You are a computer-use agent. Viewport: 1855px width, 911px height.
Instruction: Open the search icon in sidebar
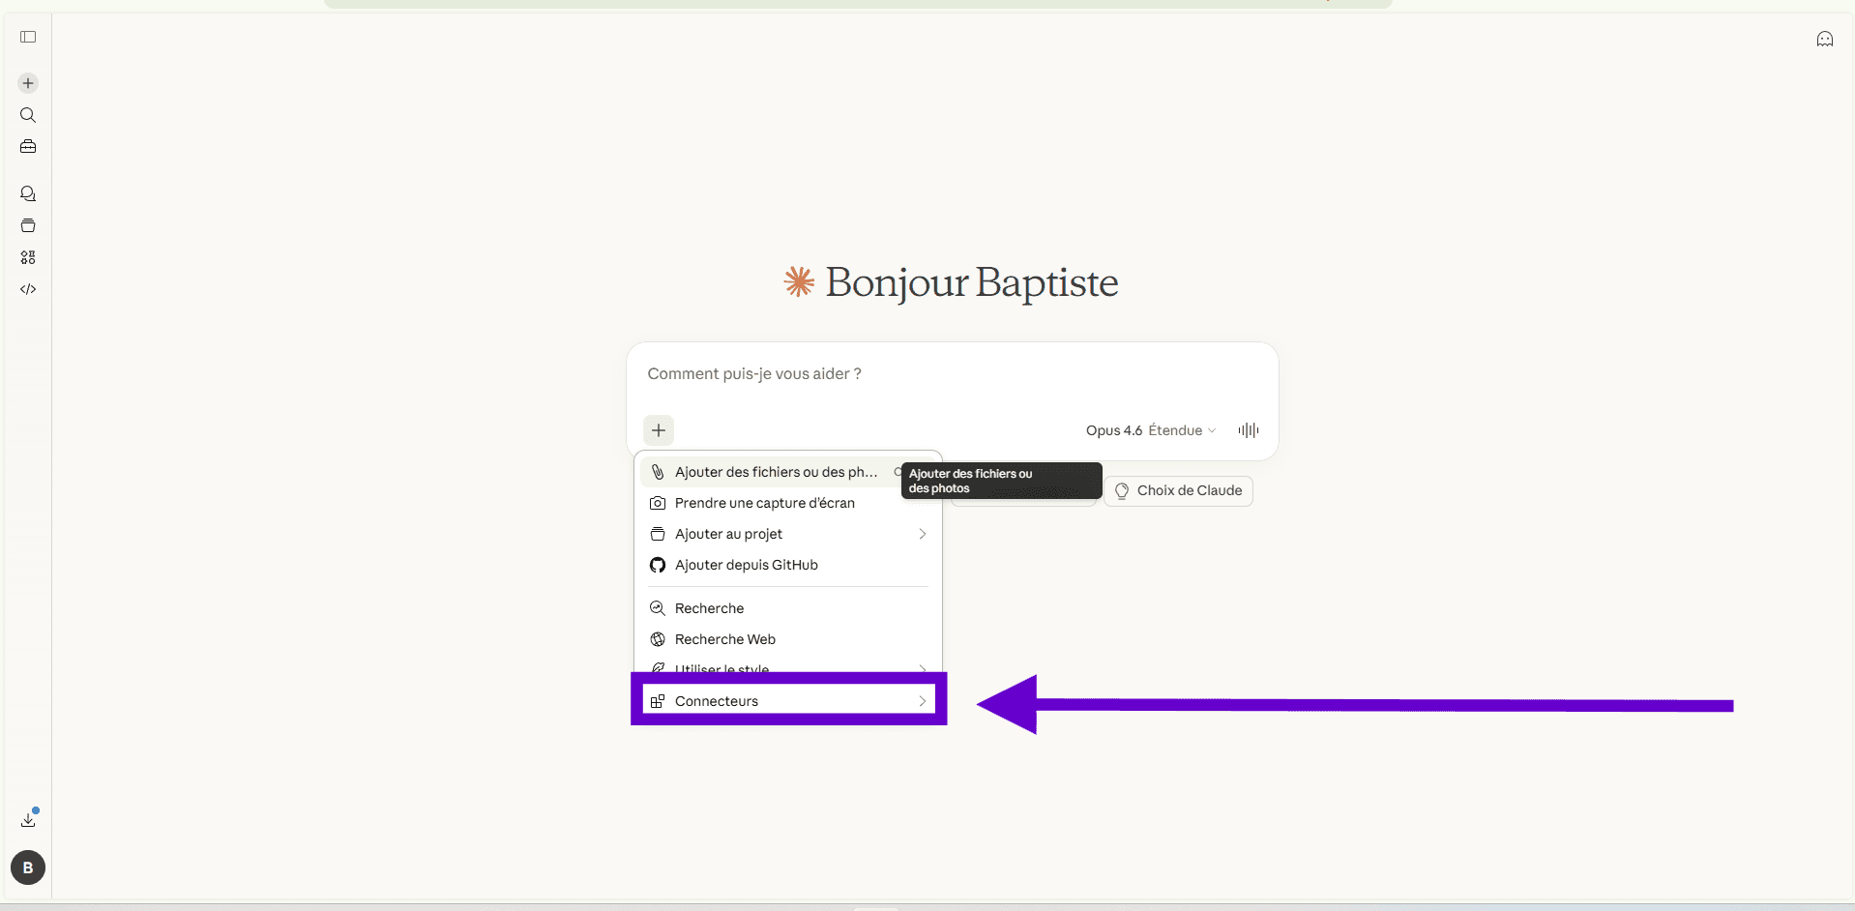pos(28,115)
